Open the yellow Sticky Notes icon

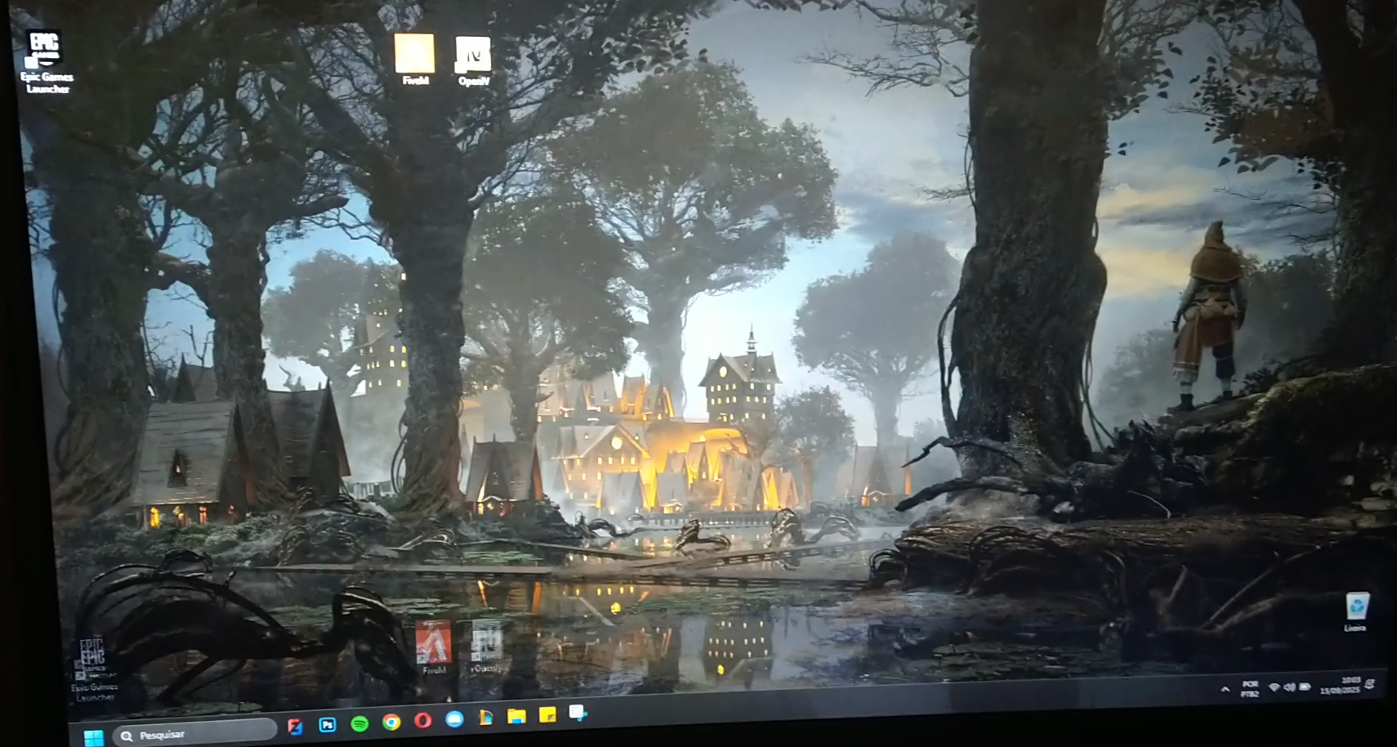(x=547, y=715)
